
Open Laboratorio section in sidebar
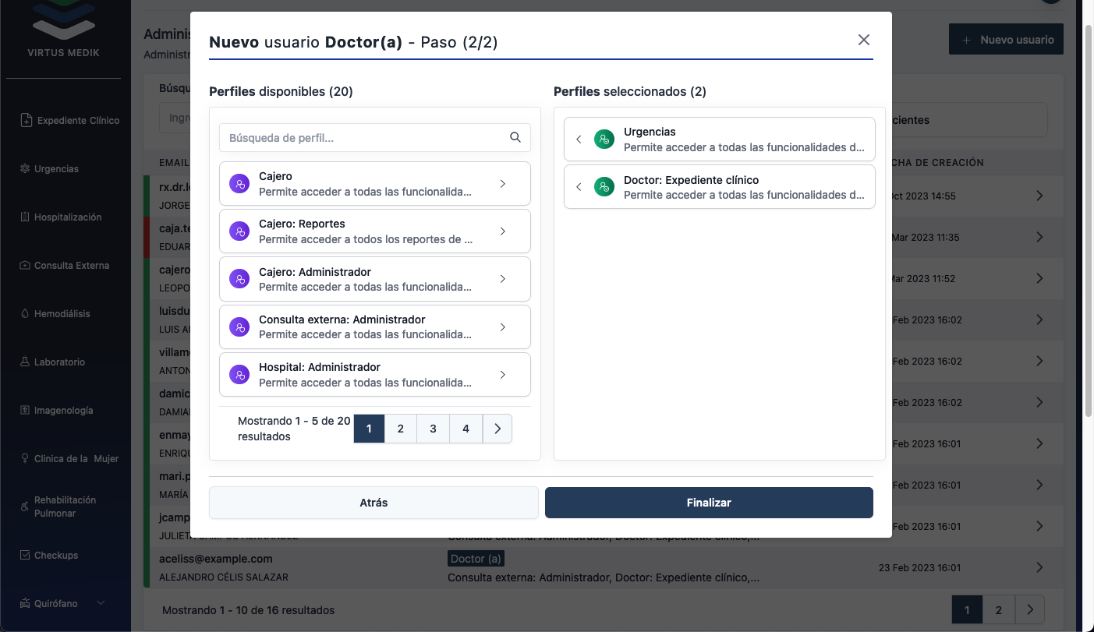pos(58,362)
